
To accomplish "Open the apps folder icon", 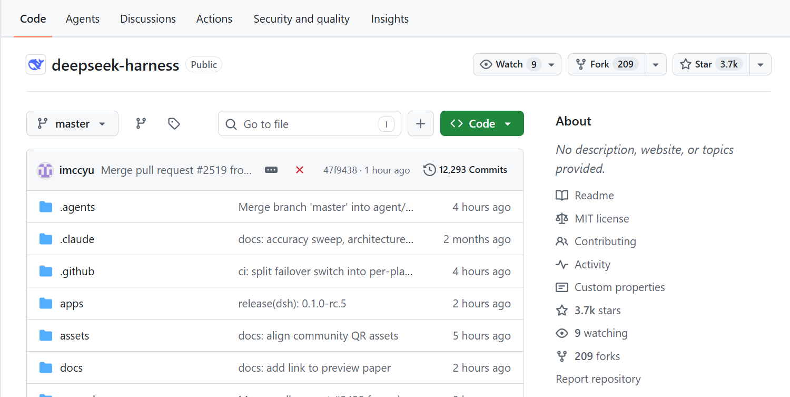I will [x=46, y=303].
